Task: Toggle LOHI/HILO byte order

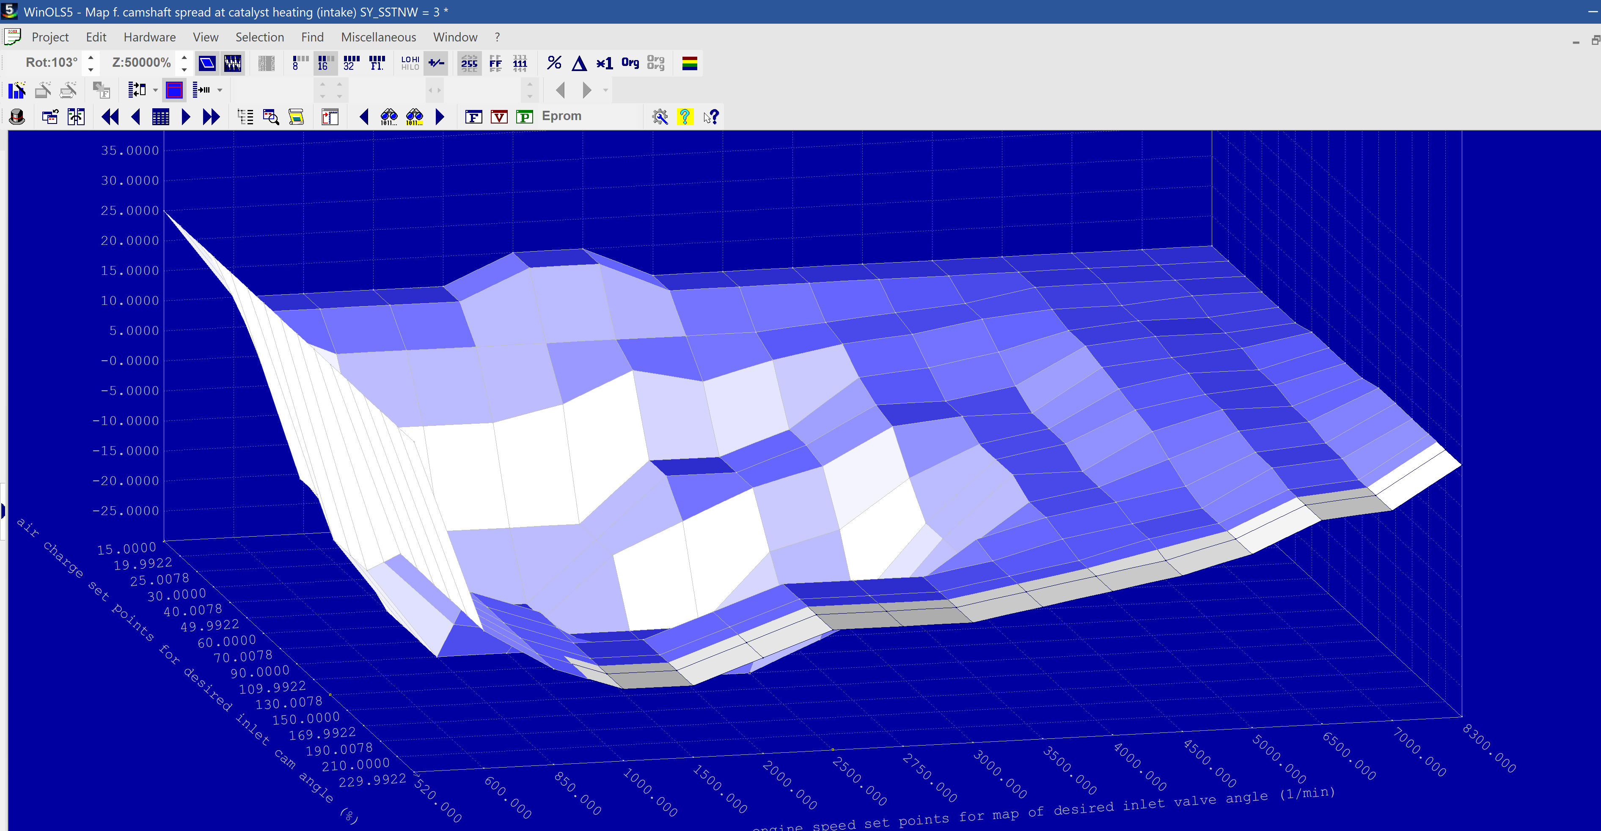Action: (x=410, y=63)
